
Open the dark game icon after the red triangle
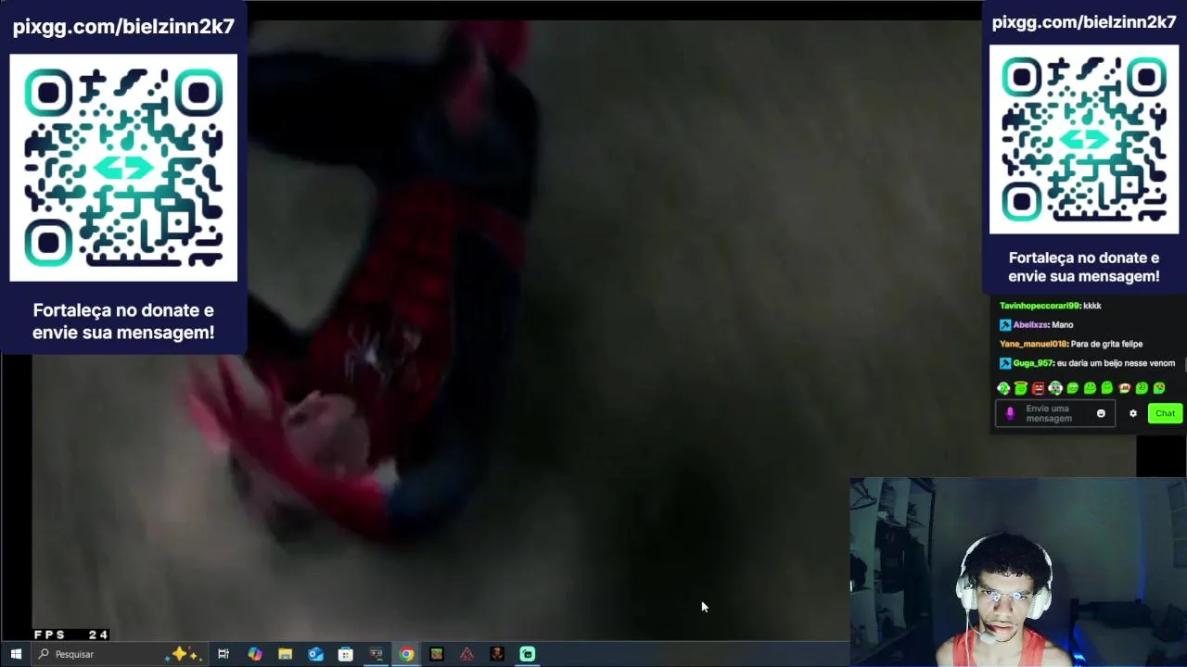497,654
